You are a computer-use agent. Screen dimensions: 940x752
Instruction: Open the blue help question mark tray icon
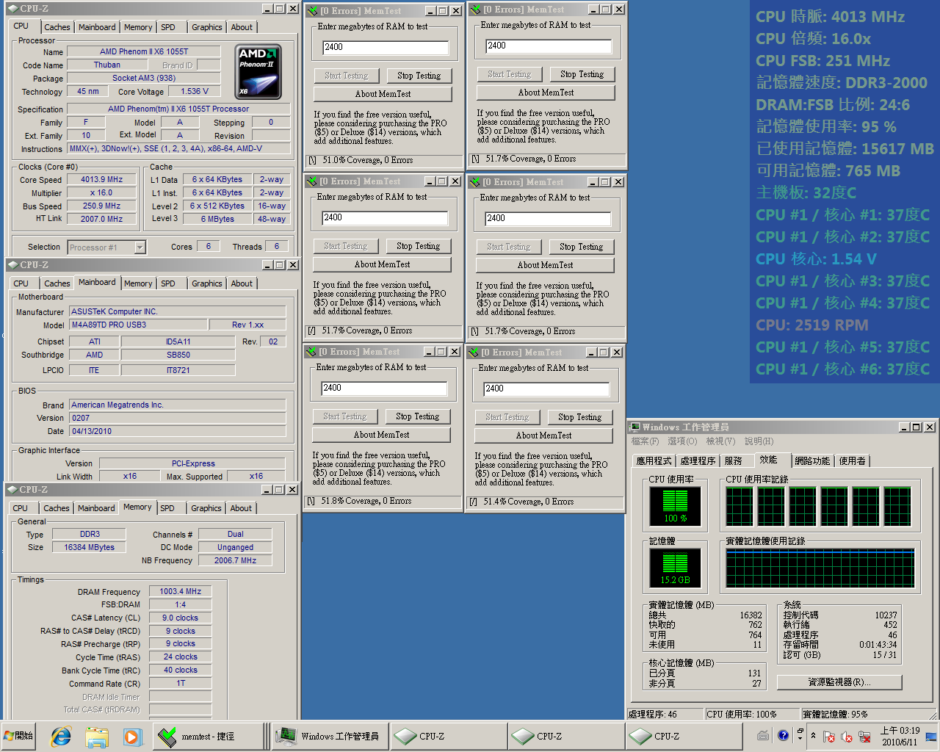[783, 735]
